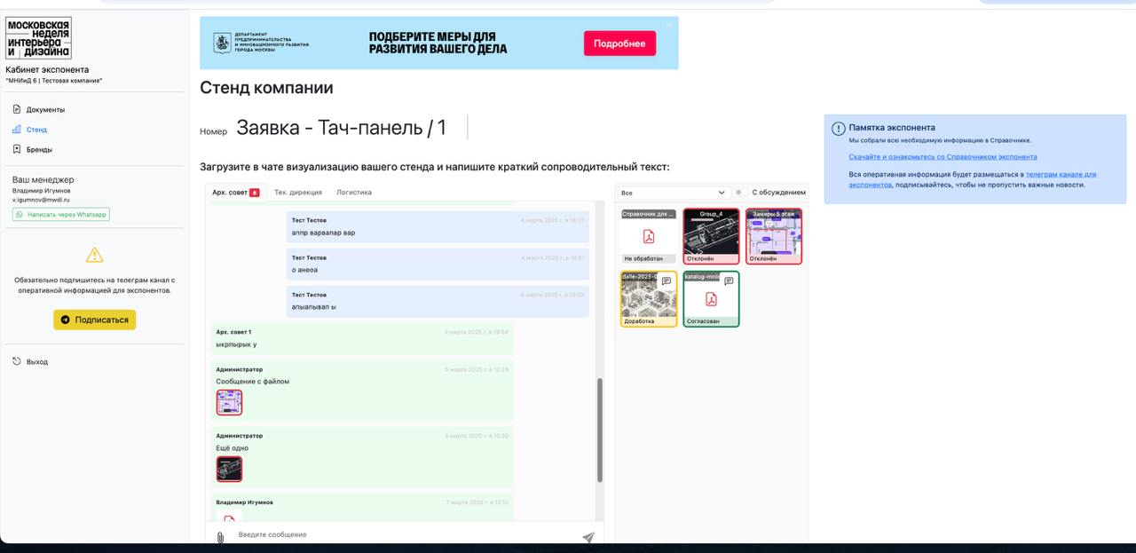Switch to Тех. дирекция chat tab
The width and height of the screenshot is (1136, 553).
point(298,192)
